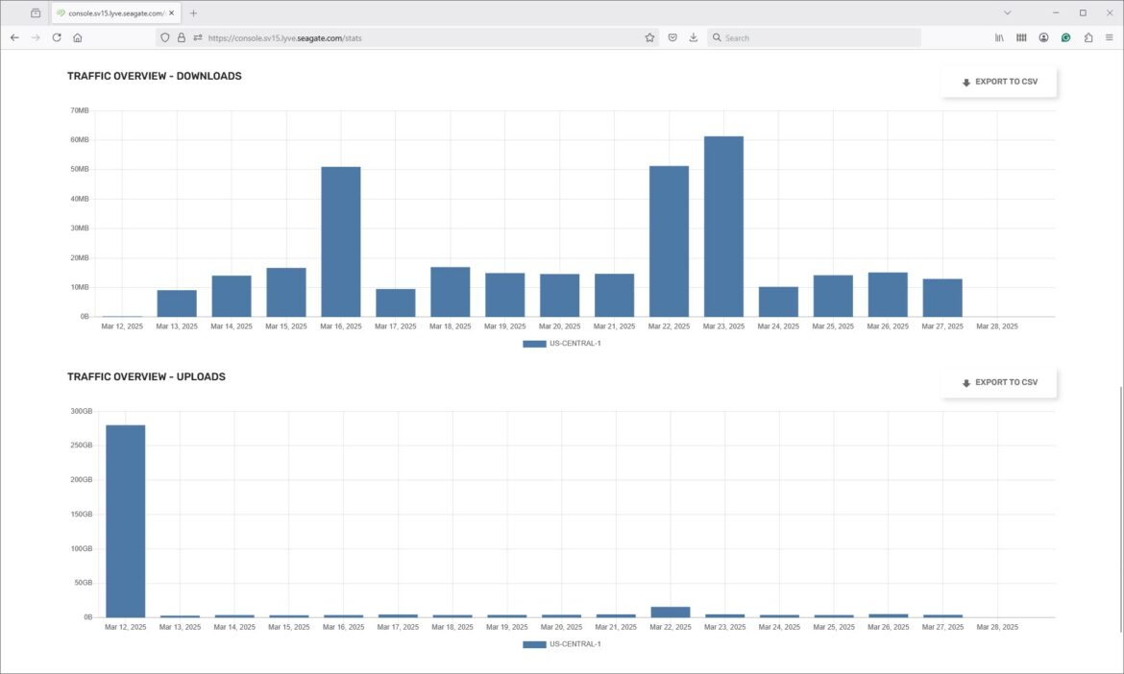
Task: Save page to Pocket
Action: (x=672, y=37)
